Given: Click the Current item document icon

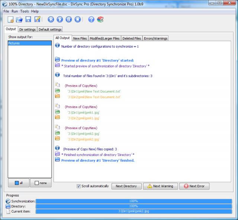Looking at the screenshot, I should [9, 211].
